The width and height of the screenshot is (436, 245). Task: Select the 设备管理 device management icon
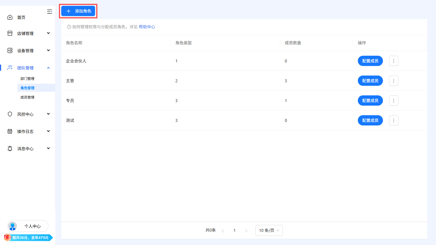coord(10,50)
